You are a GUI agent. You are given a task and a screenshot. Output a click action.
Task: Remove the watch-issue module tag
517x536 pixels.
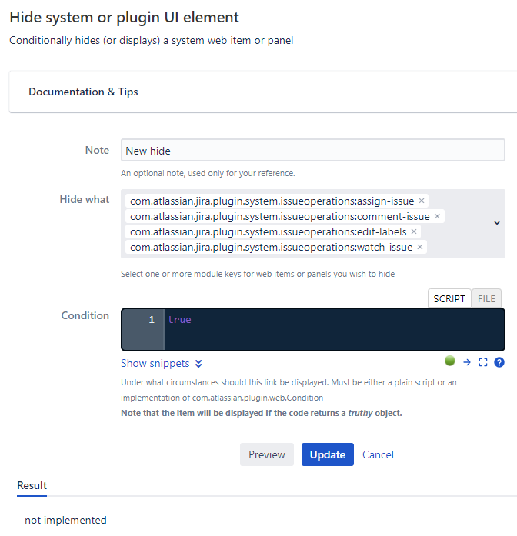(420, 247)
